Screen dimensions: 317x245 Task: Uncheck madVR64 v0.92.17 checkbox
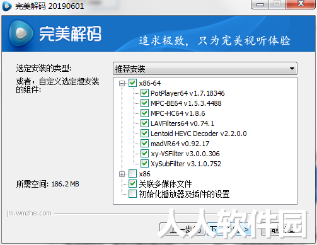[144, 144]
